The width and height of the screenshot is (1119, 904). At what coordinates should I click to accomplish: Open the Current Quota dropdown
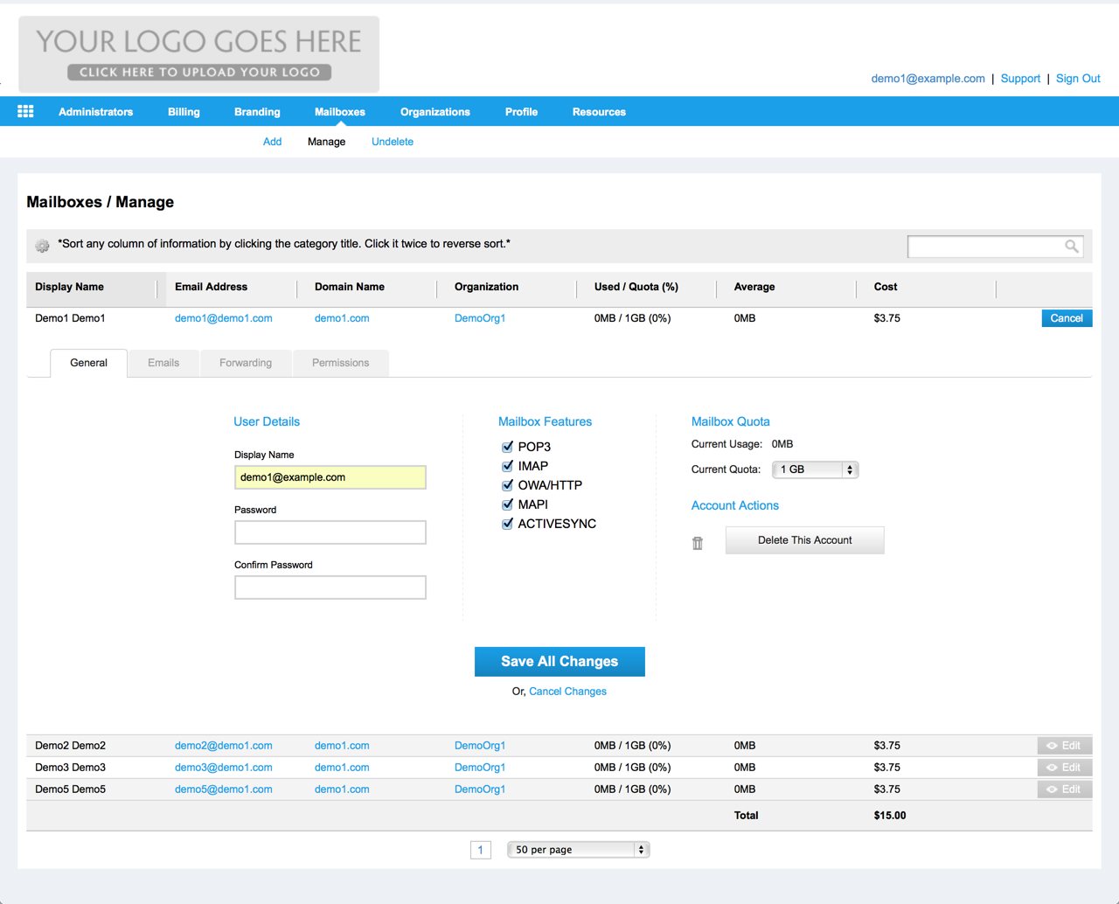pyautogui.click(x=815, y=469)
